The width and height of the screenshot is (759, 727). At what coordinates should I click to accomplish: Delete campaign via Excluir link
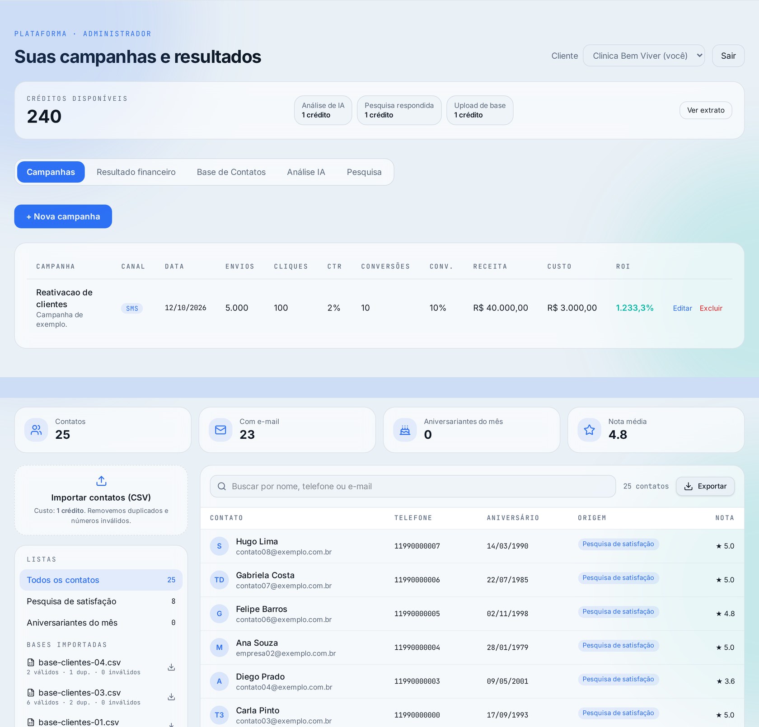click(x=711, y=308)
